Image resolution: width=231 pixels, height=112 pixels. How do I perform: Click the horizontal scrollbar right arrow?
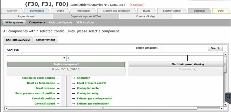coord(222,108)
